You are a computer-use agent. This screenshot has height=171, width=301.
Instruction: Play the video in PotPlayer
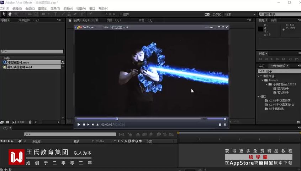click(x=79, y=125)
